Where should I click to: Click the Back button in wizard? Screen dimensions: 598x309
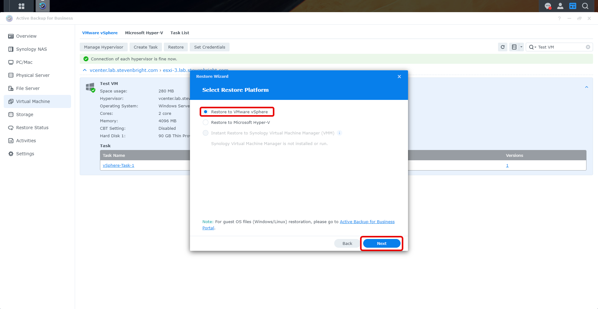point(347,243)
